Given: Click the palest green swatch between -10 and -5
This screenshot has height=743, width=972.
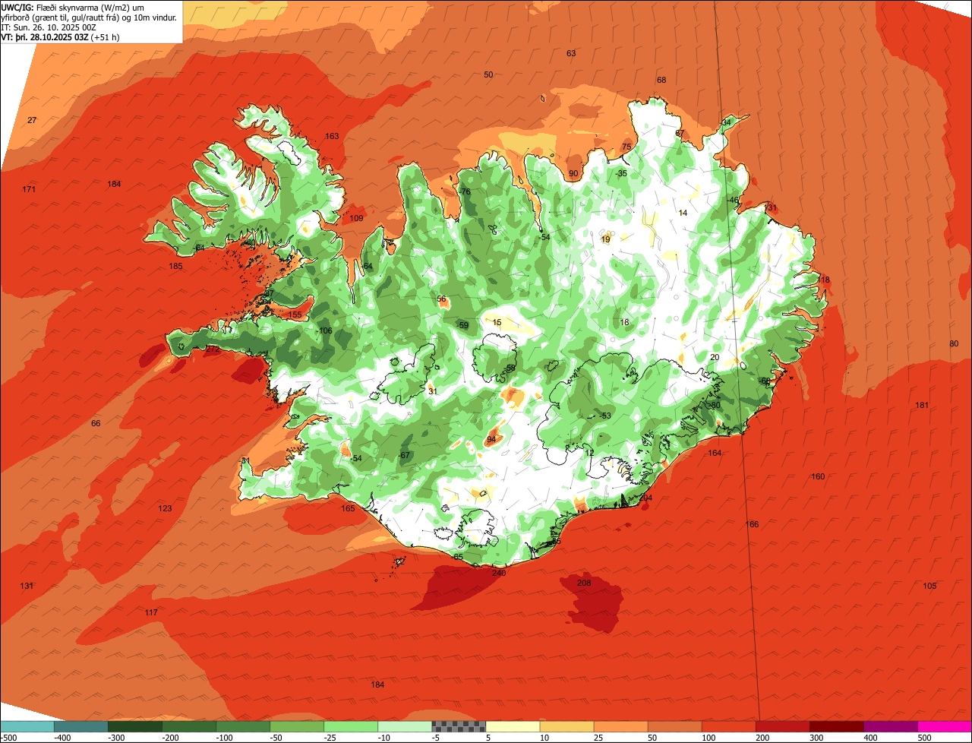Looking at the screenshot, I should coord(406,726).
